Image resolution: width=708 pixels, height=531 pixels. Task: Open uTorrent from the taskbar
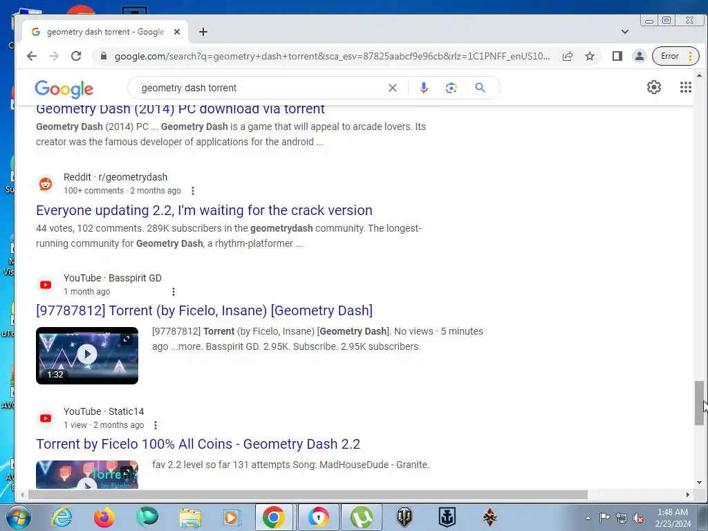tap(361, 517)
